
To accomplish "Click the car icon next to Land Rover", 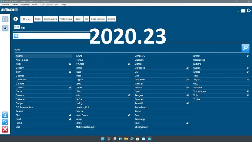I will pyautogui.click(x=129, y=115).
